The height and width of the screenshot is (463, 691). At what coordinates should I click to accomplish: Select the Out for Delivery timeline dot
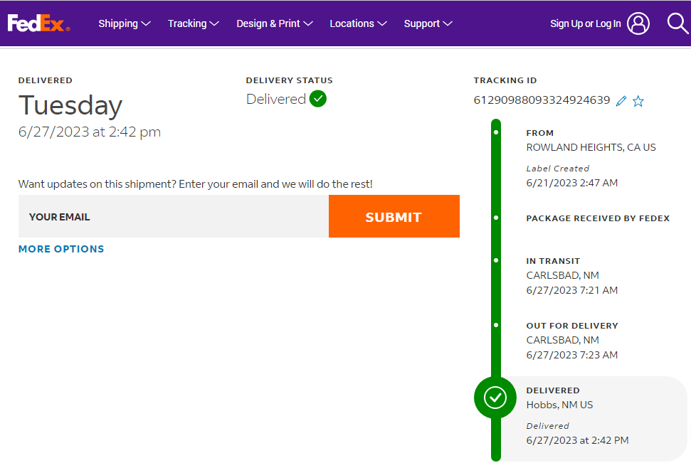496,325
